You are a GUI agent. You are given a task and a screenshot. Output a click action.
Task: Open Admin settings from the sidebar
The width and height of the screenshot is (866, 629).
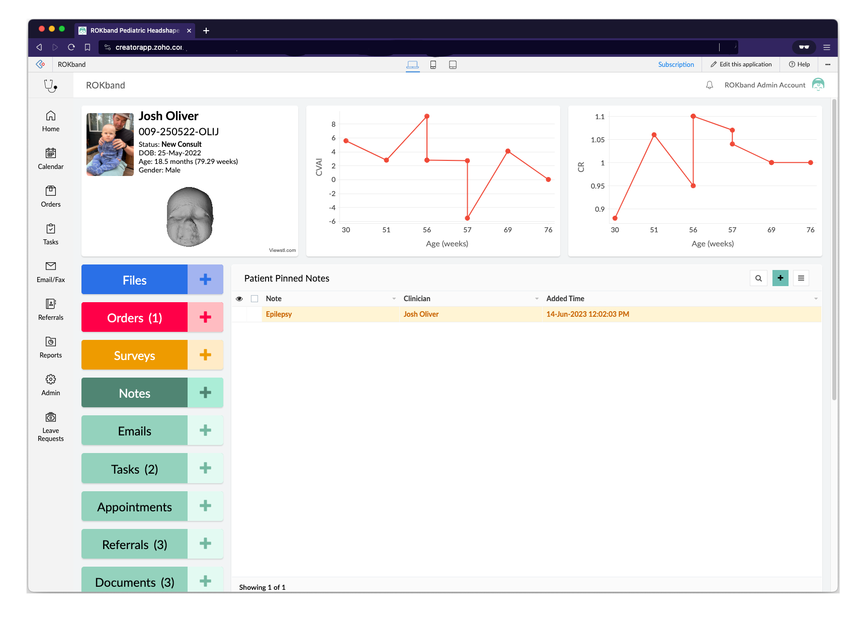(x=50, y=385)
